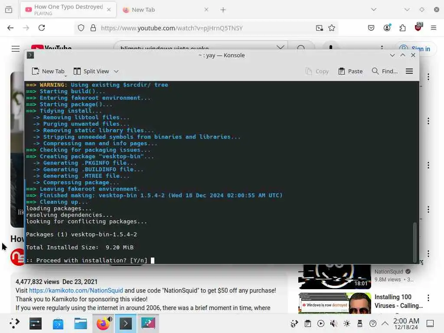444x333 pixels.
Task: Click tracking protection shield icon
Action: pyautogui.click(x=81, y=28)
